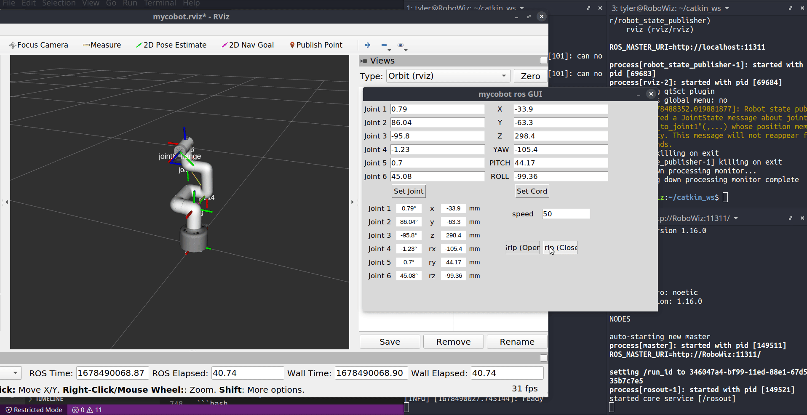The image size is (807, 415).
Task: Click the plus add-tool icon in RViz toolbar
Action: 368,45
